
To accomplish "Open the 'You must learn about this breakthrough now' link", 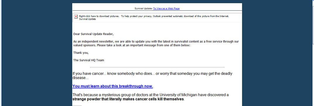I will click(x=113, y=86).
